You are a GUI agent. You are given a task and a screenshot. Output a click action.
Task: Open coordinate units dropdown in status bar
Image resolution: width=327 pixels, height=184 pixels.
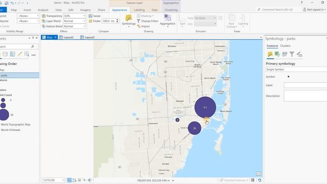pos(173,180)
